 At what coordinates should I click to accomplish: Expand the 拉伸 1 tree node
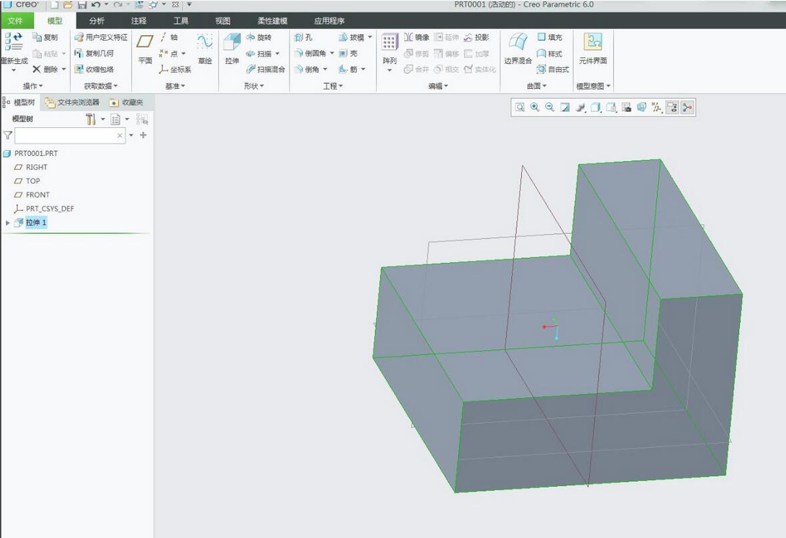pyautogui.click(x=7, y=223)
